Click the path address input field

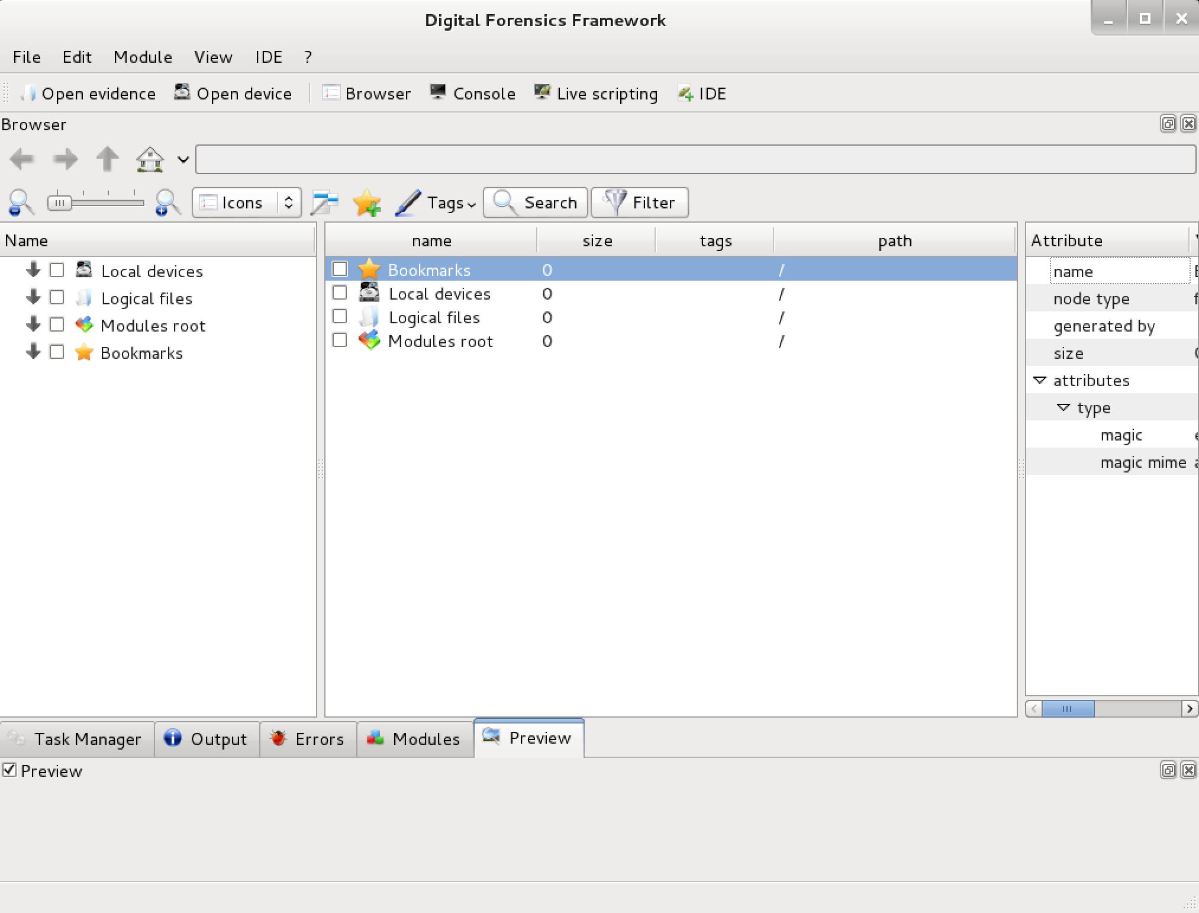tap(696, 159)
